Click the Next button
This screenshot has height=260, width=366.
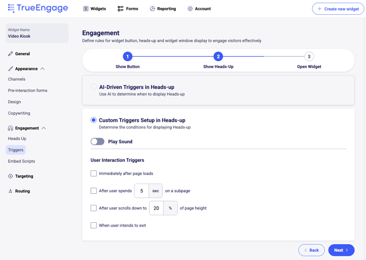pos(341,250)
